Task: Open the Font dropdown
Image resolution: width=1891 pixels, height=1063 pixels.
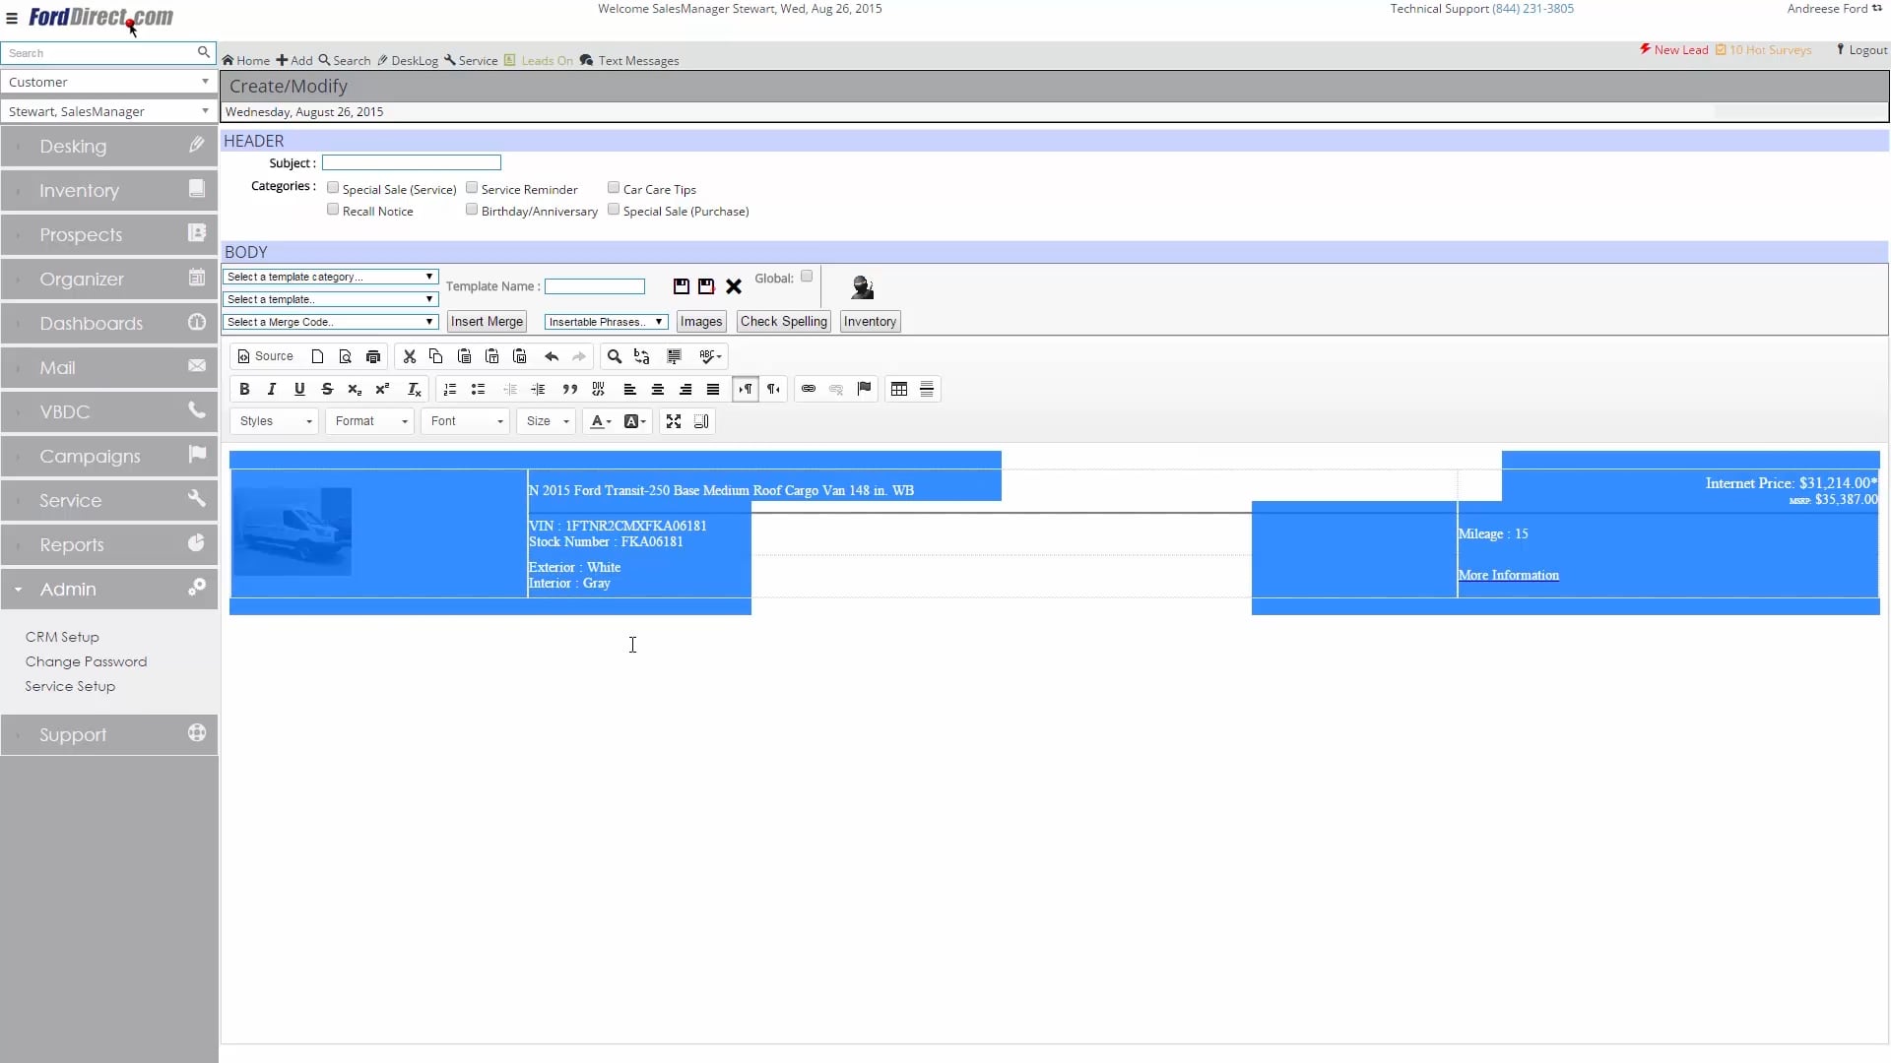Action: pos(466,421)
